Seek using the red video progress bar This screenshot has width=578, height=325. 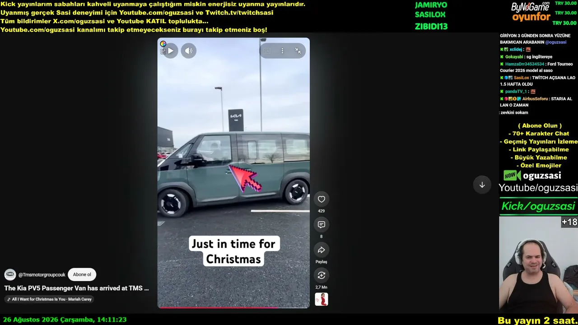tap(233, 307)
